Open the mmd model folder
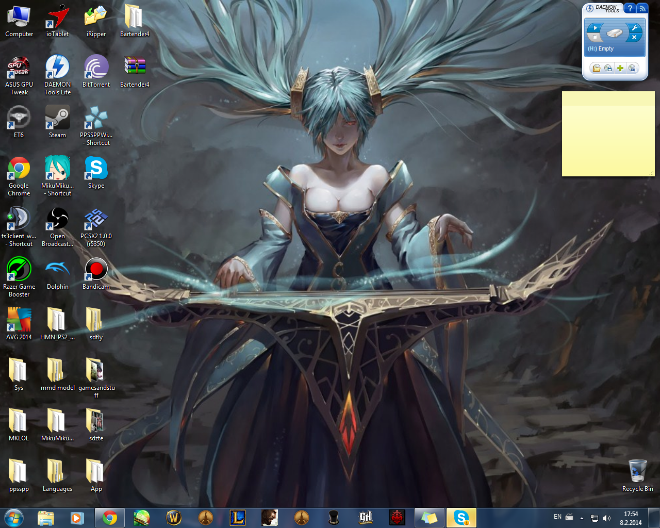 pyautogui.click(x=57, y=374)
